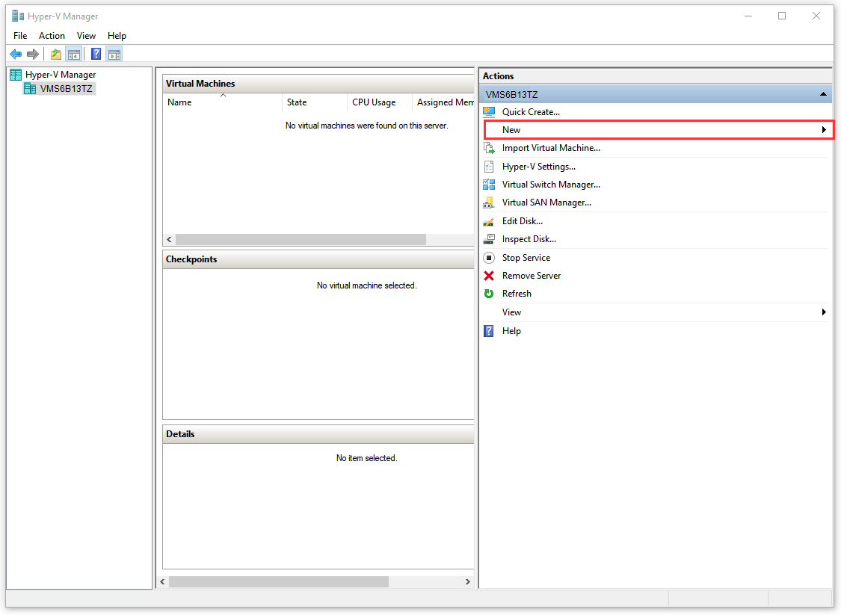Viewport: 841px width, 615px height.
Task: Click the Import Virtual Machine icon
Action: point(489,148)
